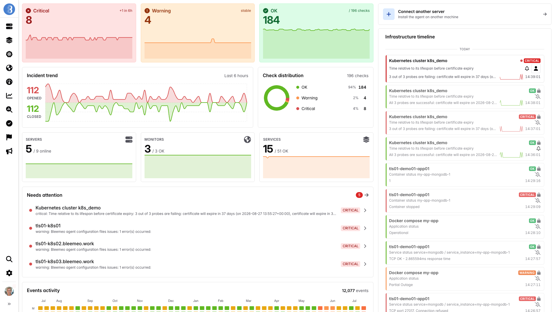The width and height of the screenshot is (555, 312).
Task: Open search using the sidebar magnifier icon
Action: click(x=9, y=259)
